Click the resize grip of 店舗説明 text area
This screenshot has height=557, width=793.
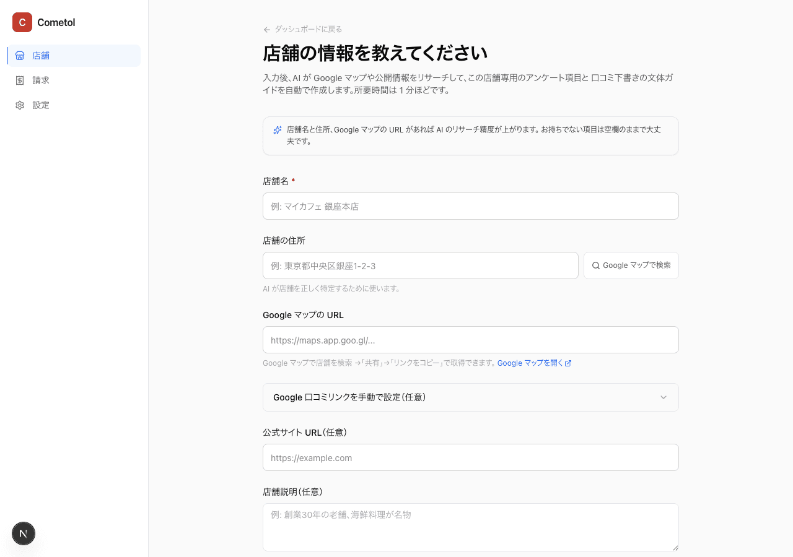point(675,547)
